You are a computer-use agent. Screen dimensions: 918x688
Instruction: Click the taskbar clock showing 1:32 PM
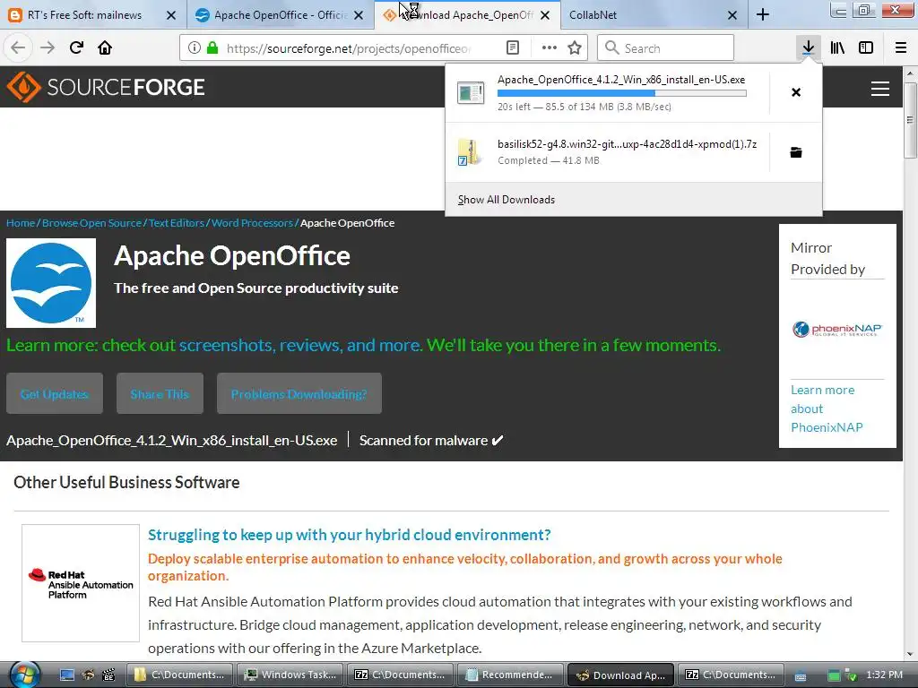pos(884,675)
